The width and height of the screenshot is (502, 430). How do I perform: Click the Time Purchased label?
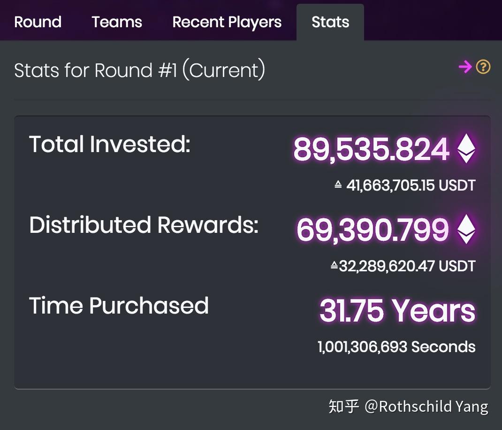[119, 306]
